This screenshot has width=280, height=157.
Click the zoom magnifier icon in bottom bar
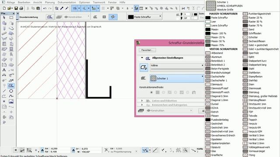click(185, 150)
